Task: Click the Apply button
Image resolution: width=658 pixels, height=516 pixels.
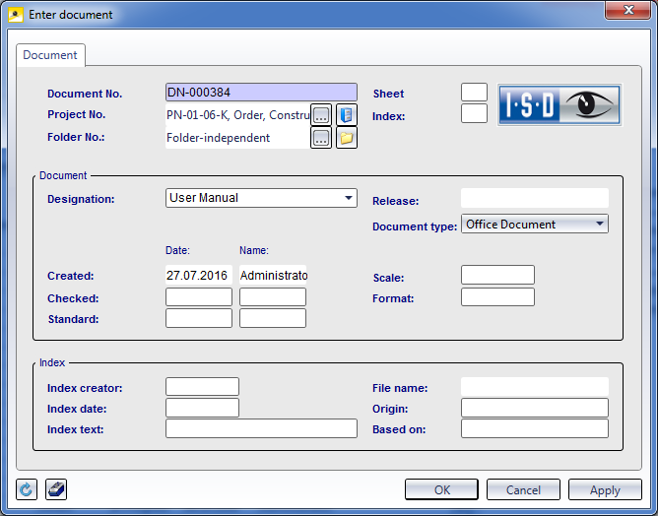Action: click(605, 489)
